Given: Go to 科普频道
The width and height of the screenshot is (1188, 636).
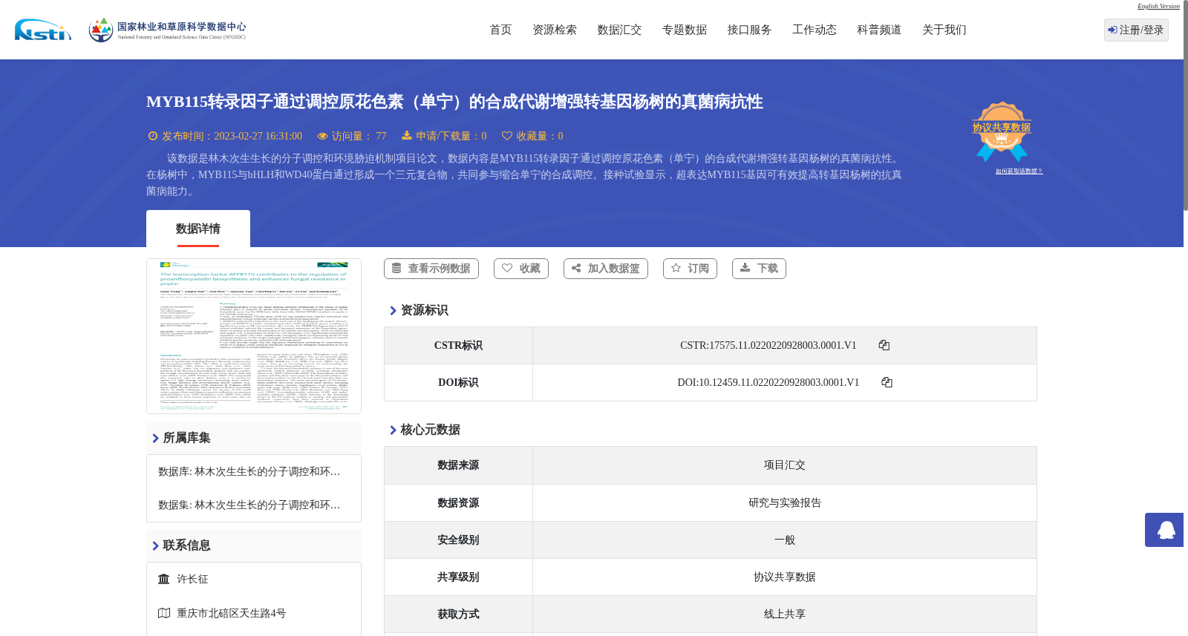Looking at the screenshot, I should click(879, 30).
